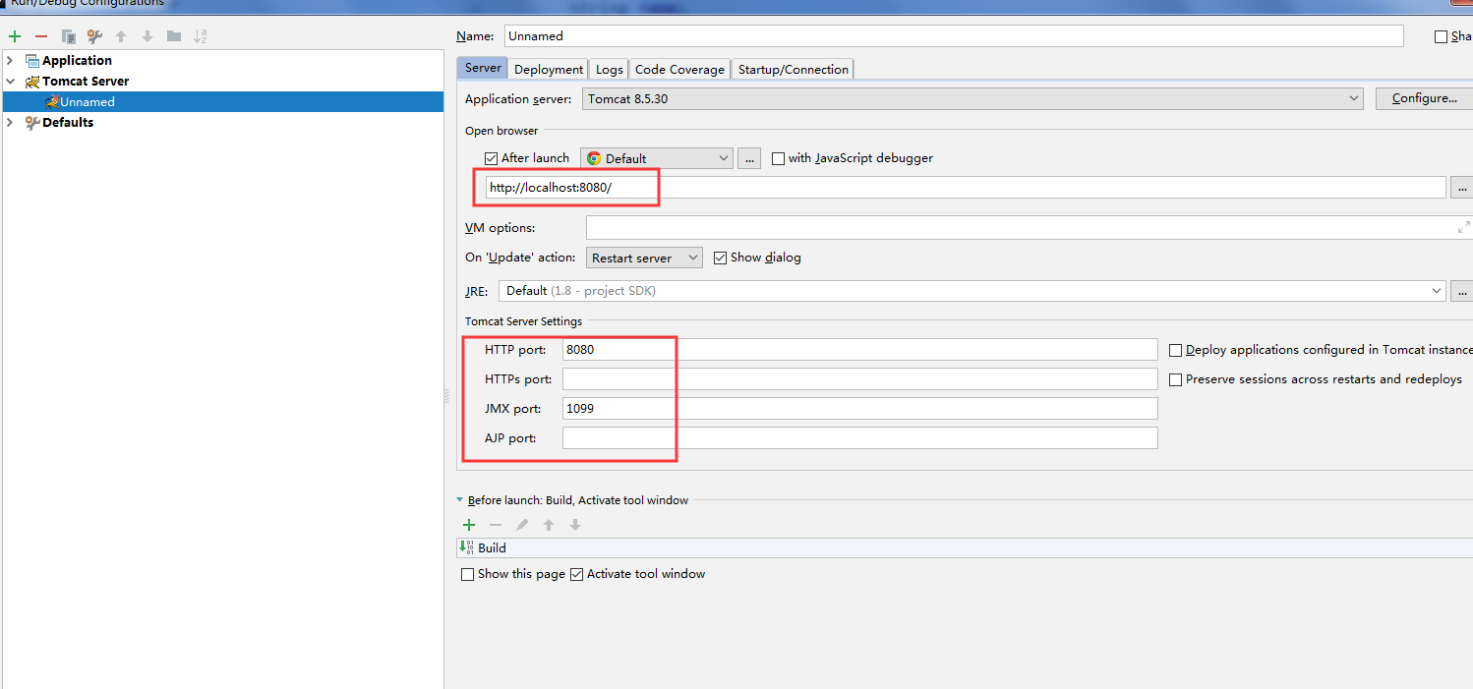The width and height of the screenshot is (1473, 689).
Task: Click the VM options input field
Action: (x=1029, y=228)
